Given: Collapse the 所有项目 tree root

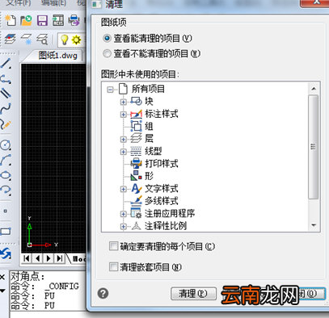Looking at the screenshot, I should point(110,89).
